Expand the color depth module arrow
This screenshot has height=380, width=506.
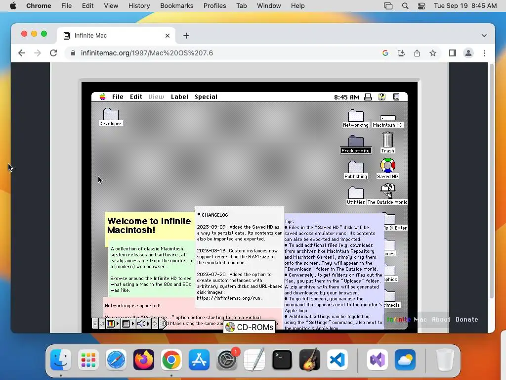click(x=118, y=324)
